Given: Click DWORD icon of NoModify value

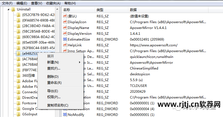Looking at the screenshot, I should pos(65,115).
